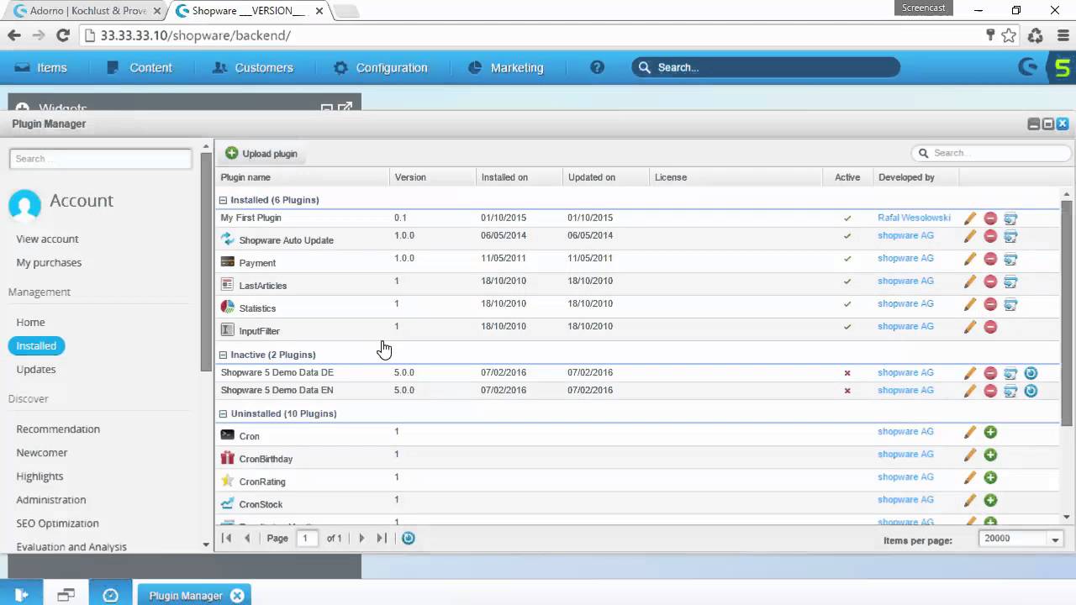This screenshot has height=605, width=1076.
Task: Click the sidebar plugin search field
Action: click(101, 159)
